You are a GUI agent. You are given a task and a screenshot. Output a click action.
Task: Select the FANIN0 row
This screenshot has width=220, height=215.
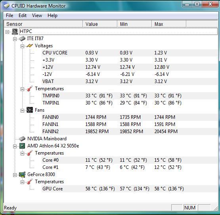[130, 117]
